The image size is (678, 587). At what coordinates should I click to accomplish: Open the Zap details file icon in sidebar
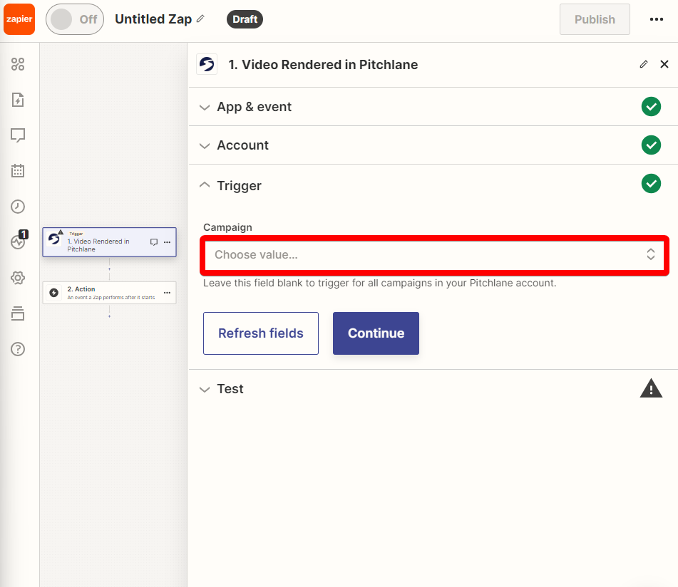coord(18,100)
